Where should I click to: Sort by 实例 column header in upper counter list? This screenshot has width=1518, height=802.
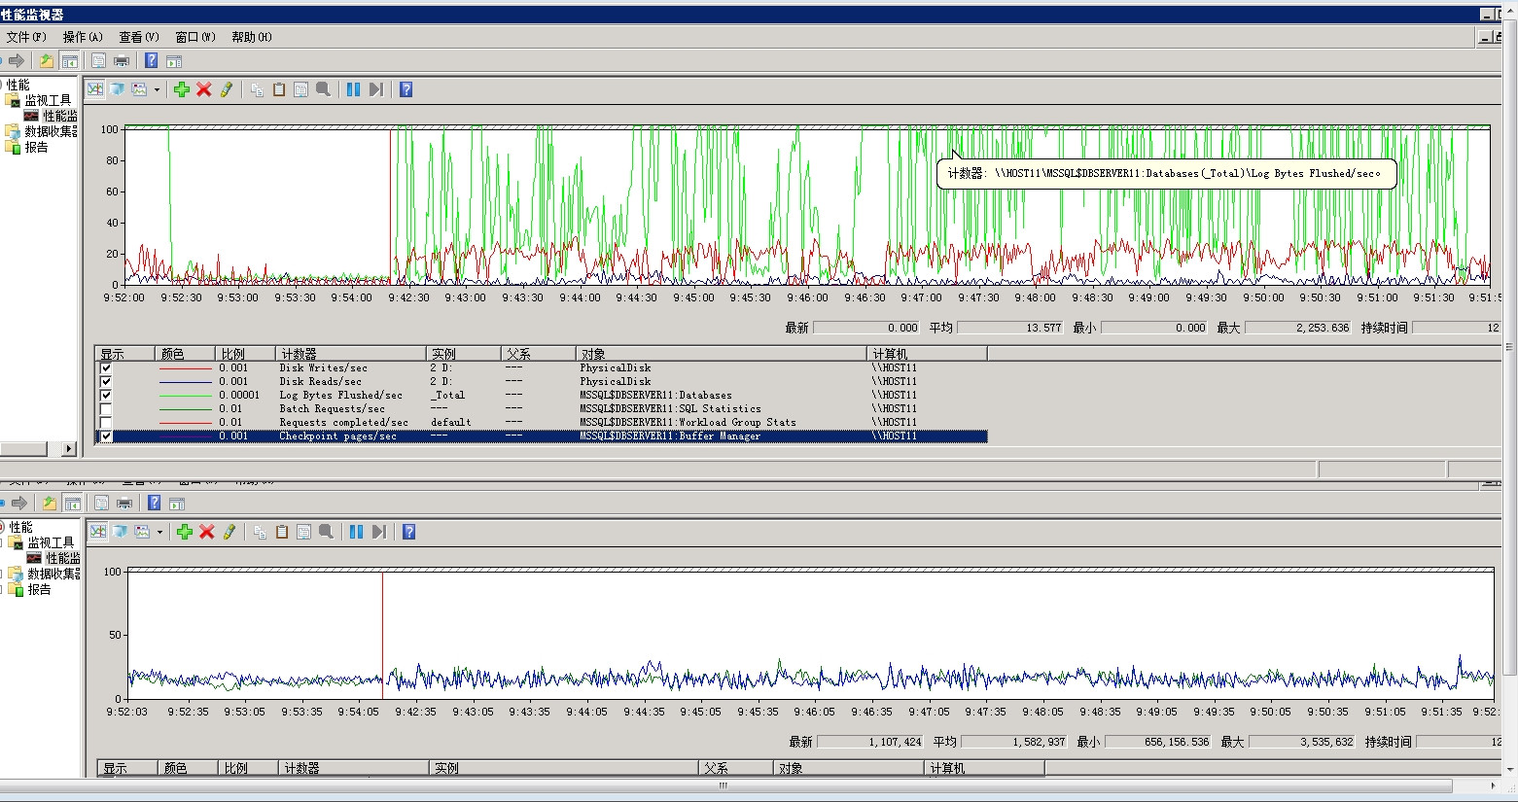(464, 354)
